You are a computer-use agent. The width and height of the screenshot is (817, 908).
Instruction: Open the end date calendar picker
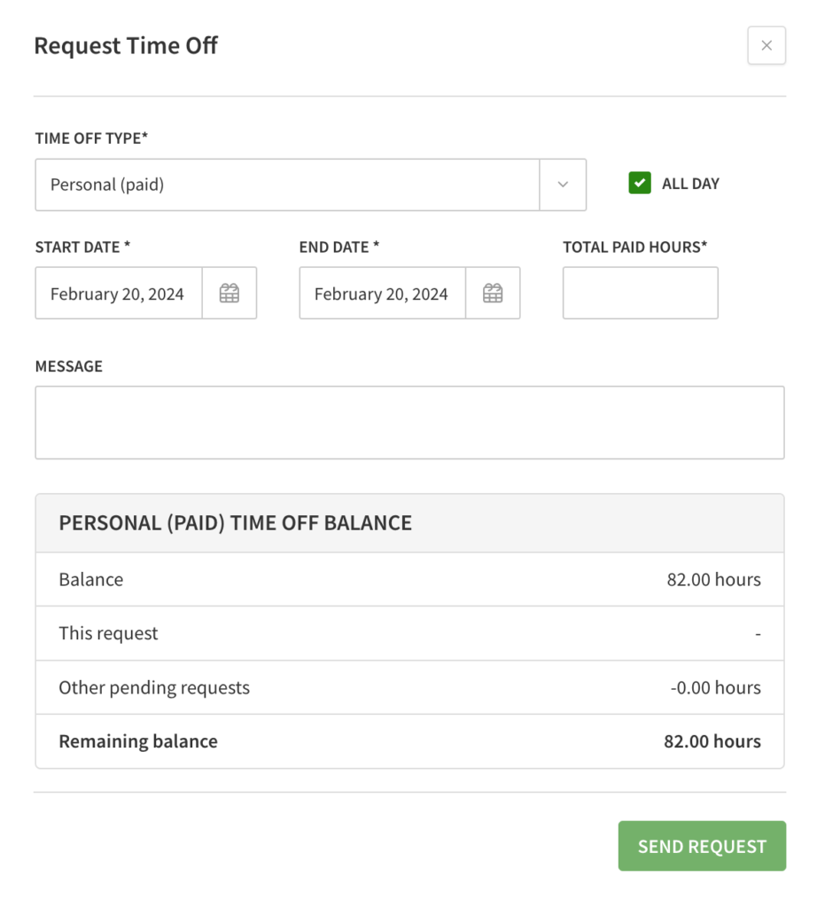(493, 293)
